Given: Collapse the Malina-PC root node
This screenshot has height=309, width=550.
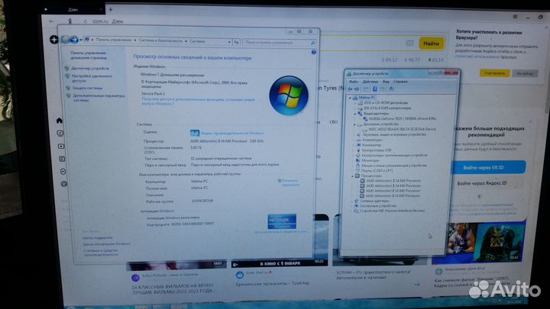Looking at the screenshot, I should pos(350,98).
